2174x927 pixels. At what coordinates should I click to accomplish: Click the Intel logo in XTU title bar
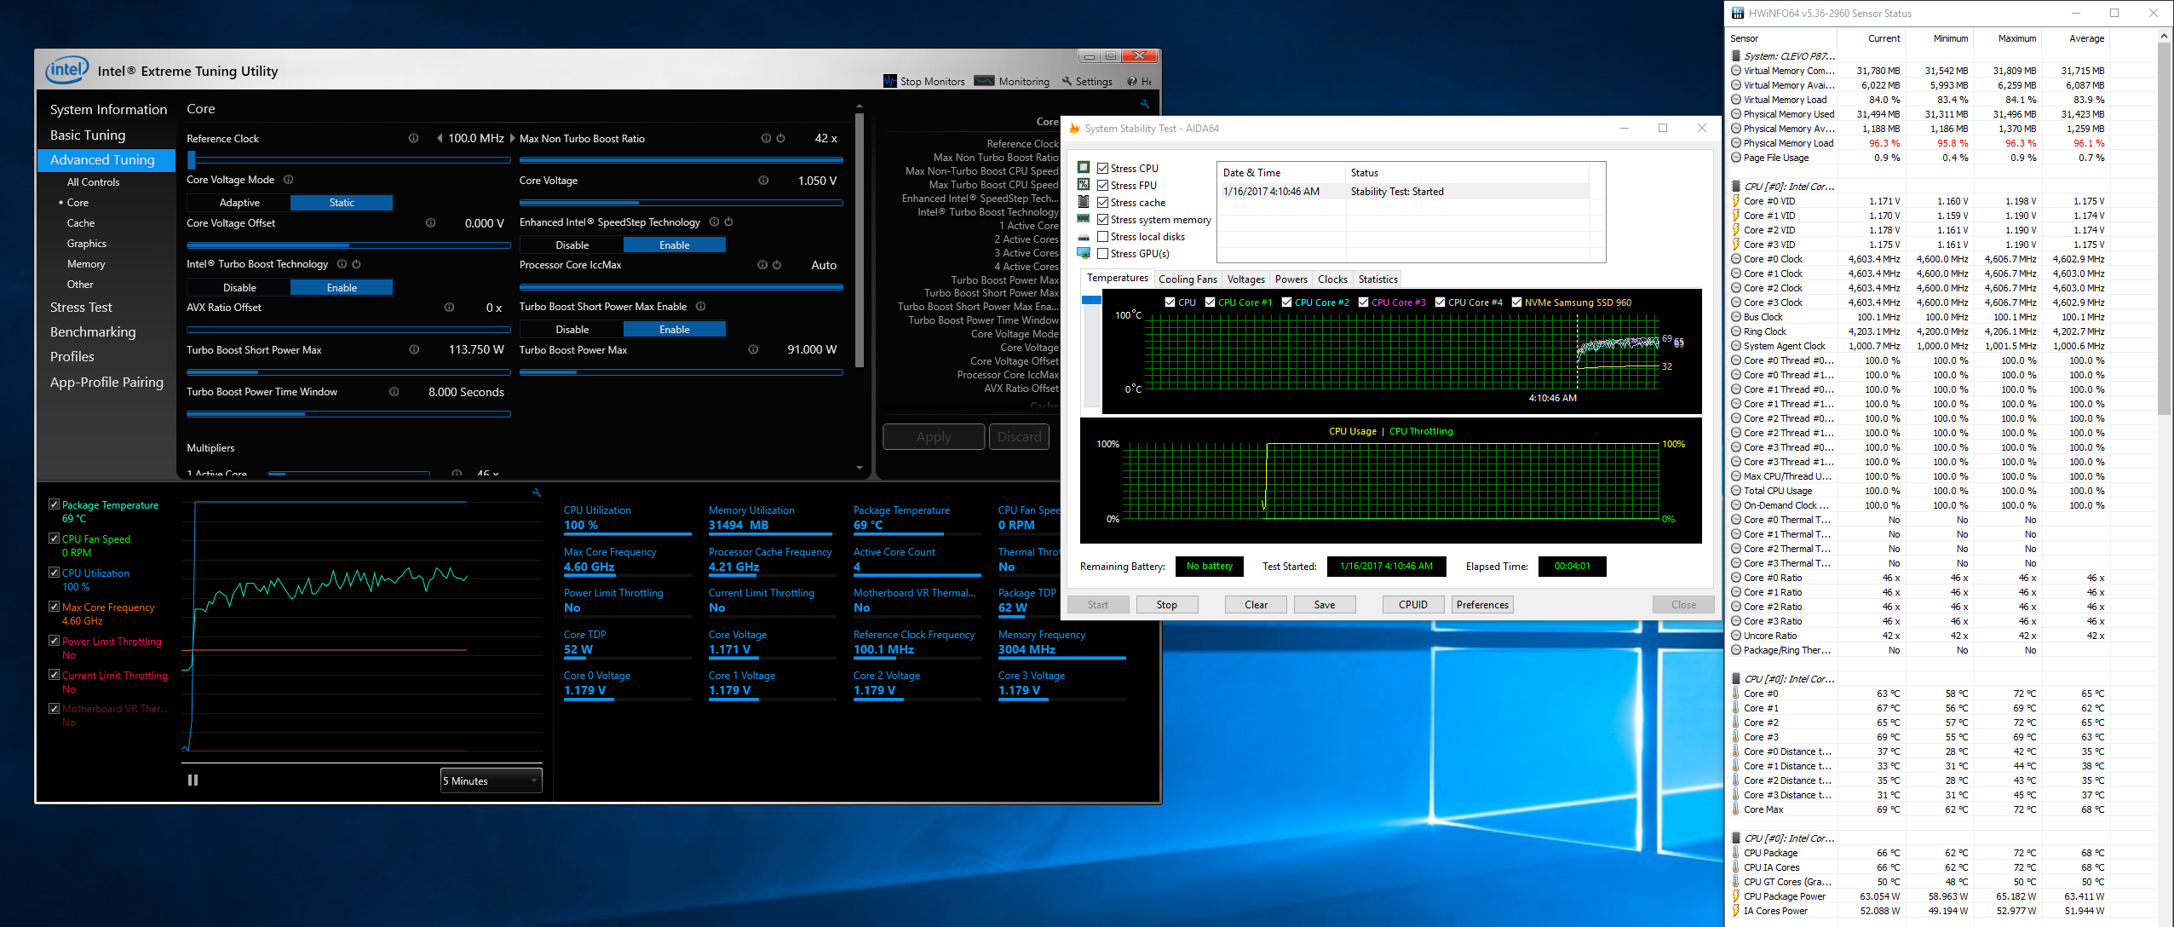point(66,70)
